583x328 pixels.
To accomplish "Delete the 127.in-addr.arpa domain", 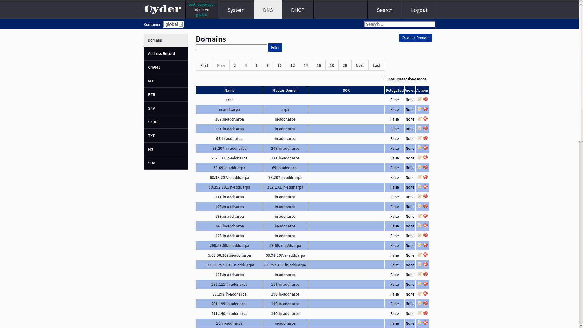I will coord(425,274).
